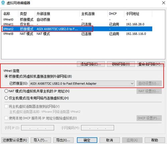Confirm with the 确定 button
This screenshot has width=167, height=144.
coord(87,140)
